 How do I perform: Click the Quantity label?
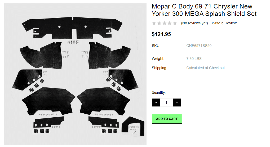pos(159,93)
